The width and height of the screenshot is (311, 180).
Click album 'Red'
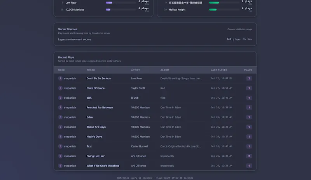(162, 88)
